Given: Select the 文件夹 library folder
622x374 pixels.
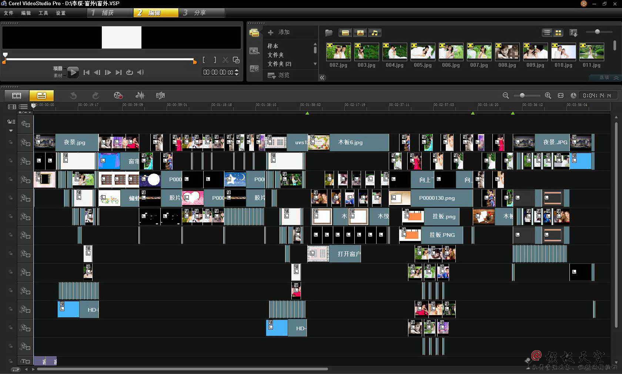Looking at the screenshot, I should click(x=275, y=55).
